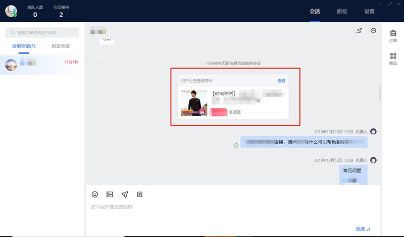Select the 历史会话 tab
The height and width of the screenshot is (237, 404).
61,46
